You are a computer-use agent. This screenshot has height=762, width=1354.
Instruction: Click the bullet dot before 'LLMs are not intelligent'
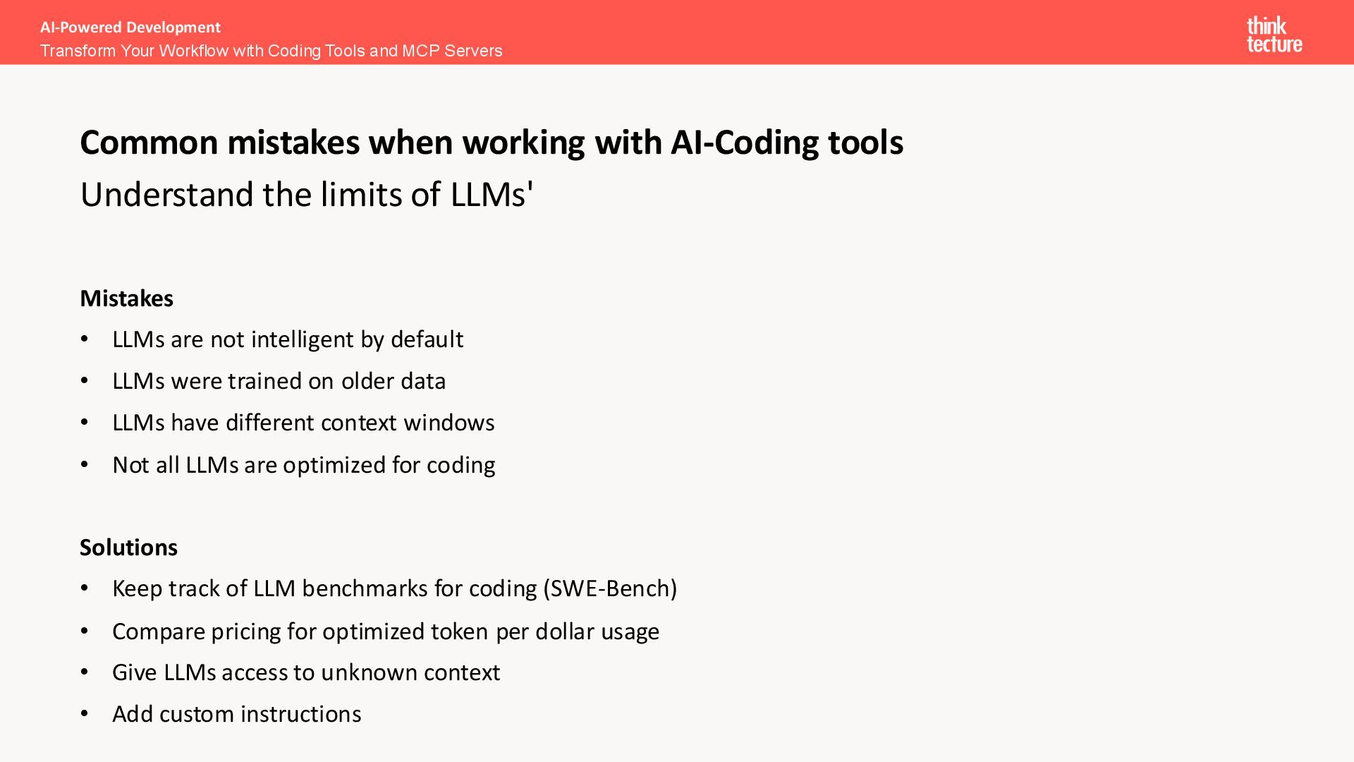pyautogui.click(x=85, y=339)
